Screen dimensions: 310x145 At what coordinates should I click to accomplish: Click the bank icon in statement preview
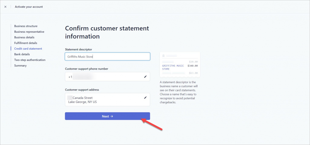click(x=163, y=56)
